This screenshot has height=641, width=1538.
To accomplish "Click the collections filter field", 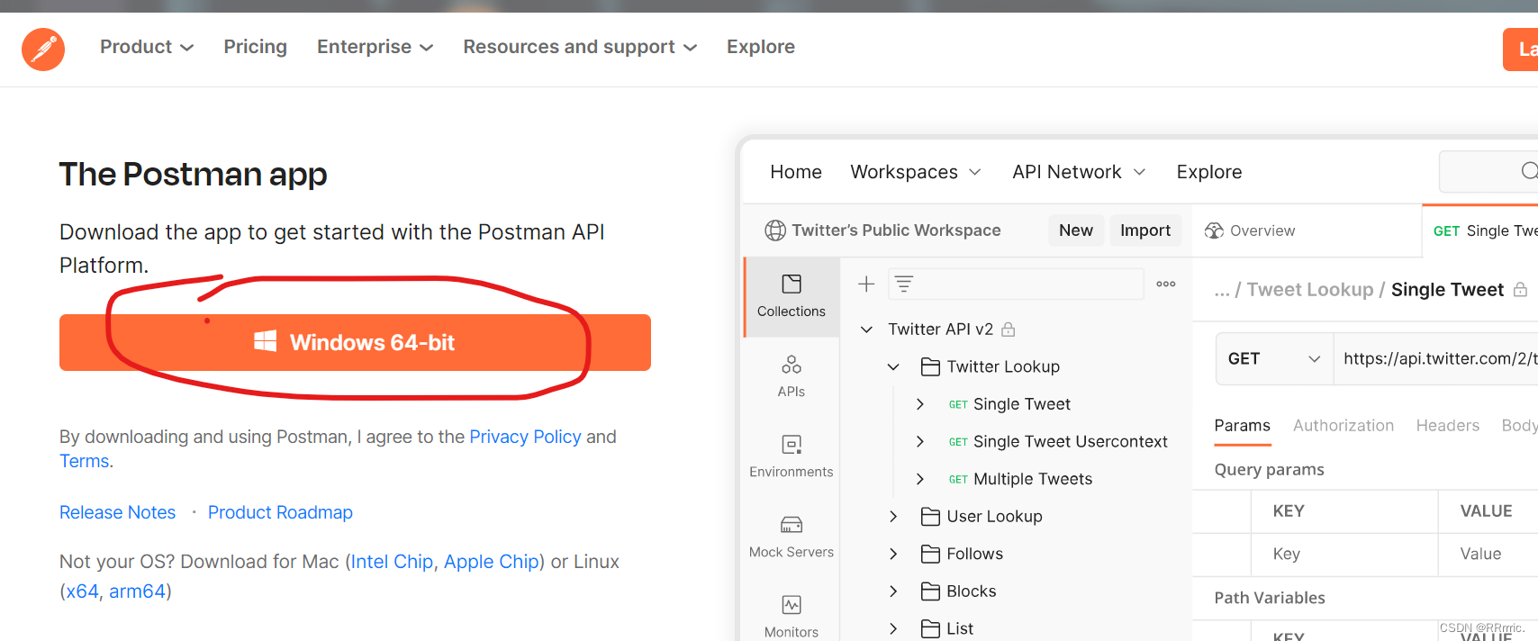I will (1016, 284).
